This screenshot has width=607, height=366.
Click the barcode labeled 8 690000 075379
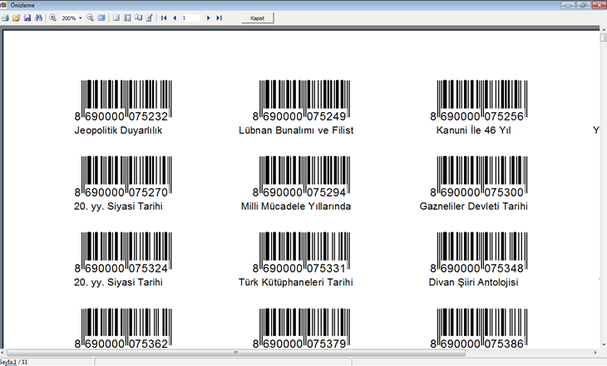tap(301, 329)
